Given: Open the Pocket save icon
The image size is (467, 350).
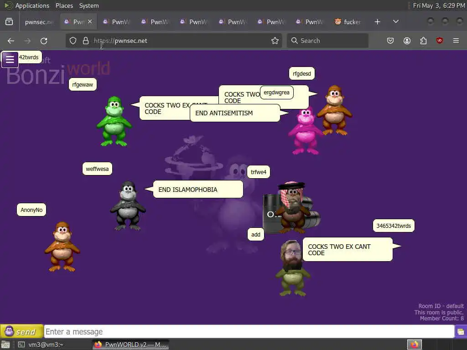Looking at the screenshot, I should point(390,41).
